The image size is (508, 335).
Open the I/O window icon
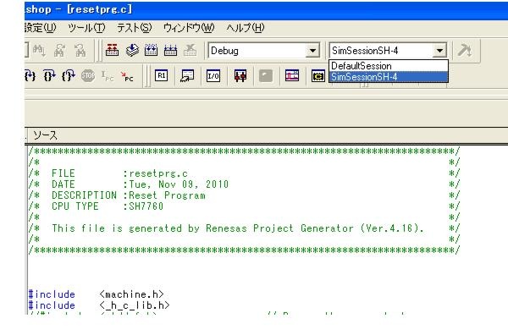pos(213,76)
